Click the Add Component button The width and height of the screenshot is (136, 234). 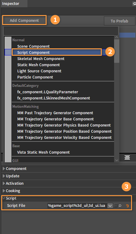pyautogui.click(x=24, y=20)
